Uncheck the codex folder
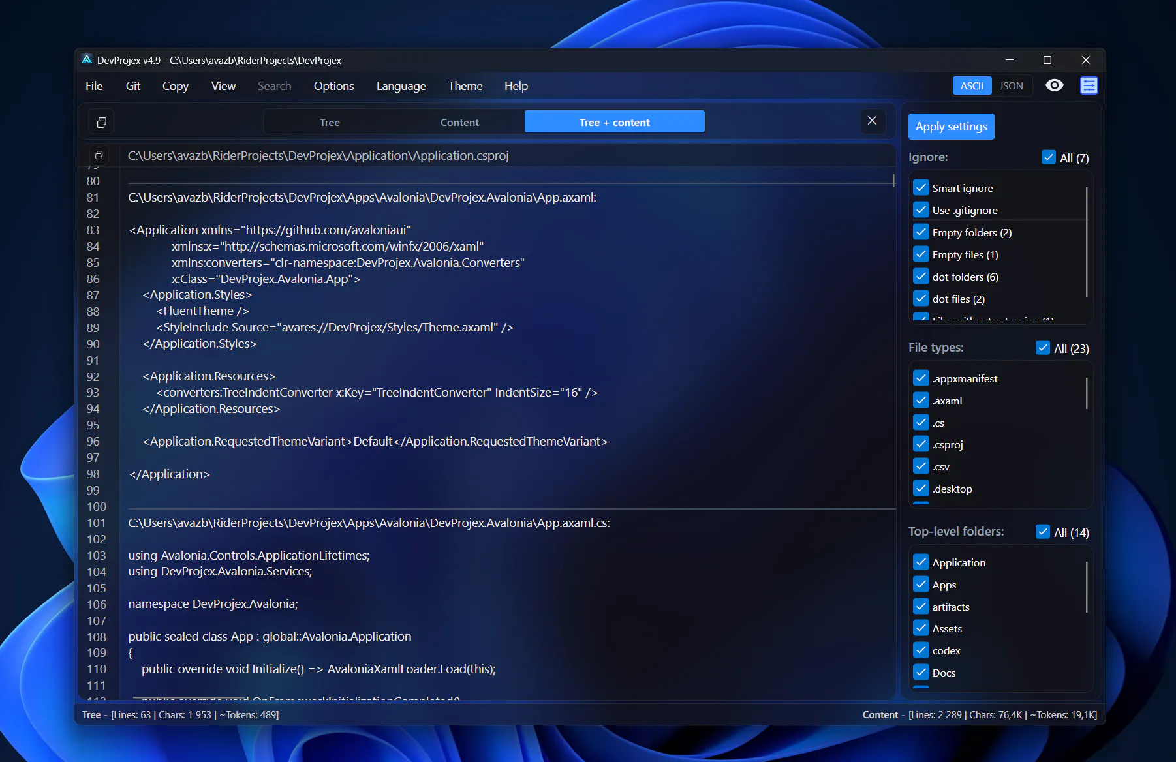Screen dimensions: 1176x762 pos(921,650)
